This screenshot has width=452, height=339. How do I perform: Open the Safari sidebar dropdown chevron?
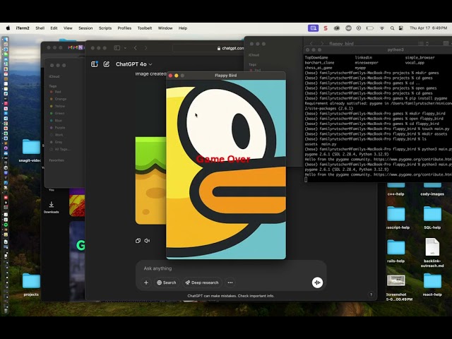click(125, 48)
